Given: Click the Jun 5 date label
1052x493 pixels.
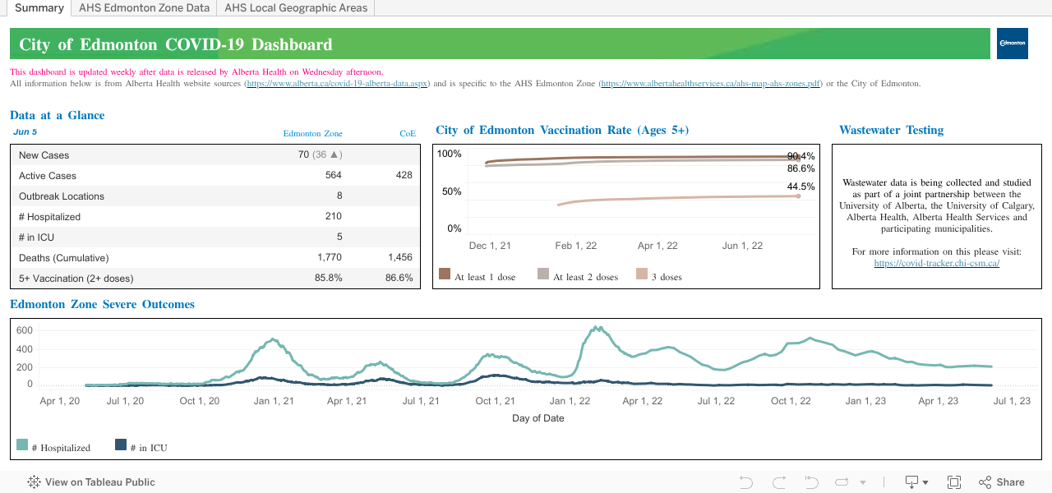Looking at the screenshot, I should [25, 131].
